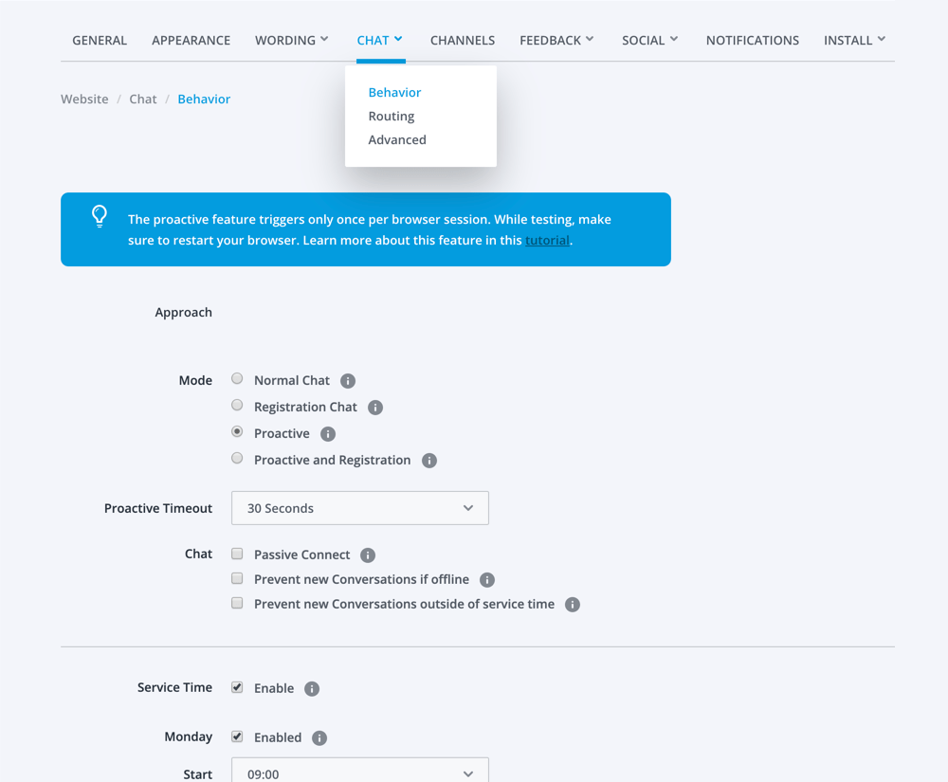Choose Proactive and Registration mode
The width and height of the screenshot is (948, 782).
pyautogui.click(x=237, y=458)
